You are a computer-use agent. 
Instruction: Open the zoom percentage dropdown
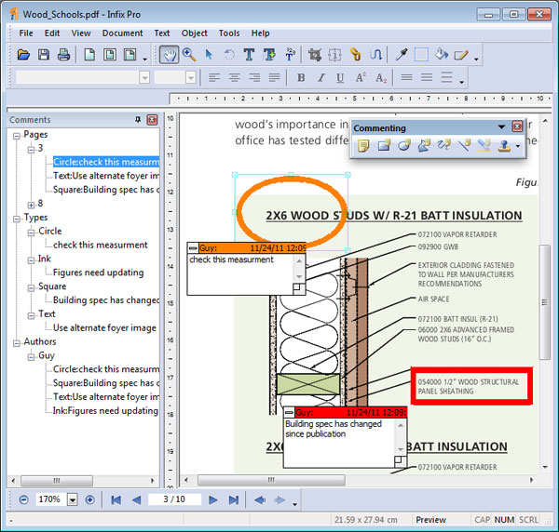[72, 499]
